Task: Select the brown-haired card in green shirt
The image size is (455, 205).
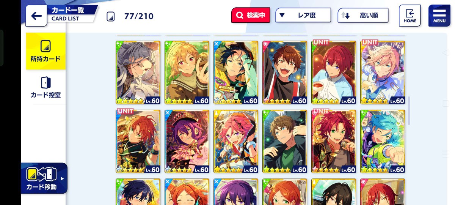Action: pos(285,142)
